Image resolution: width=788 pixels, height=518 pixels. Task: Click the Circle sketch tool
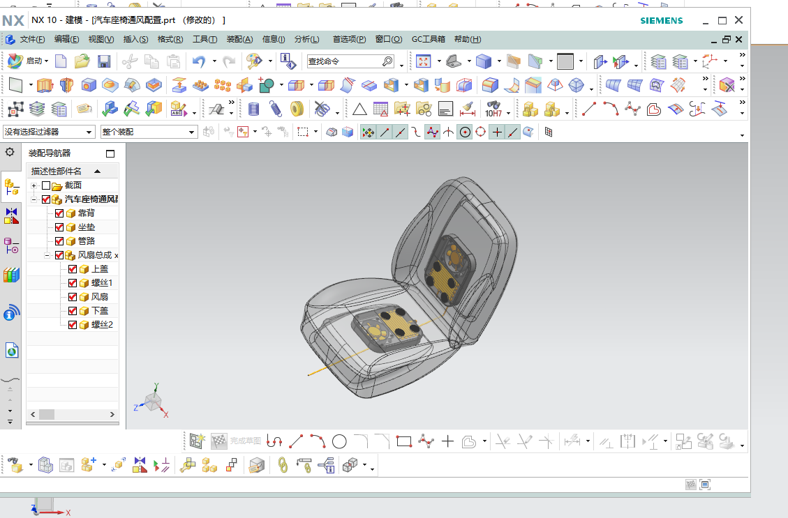[339, 442]
